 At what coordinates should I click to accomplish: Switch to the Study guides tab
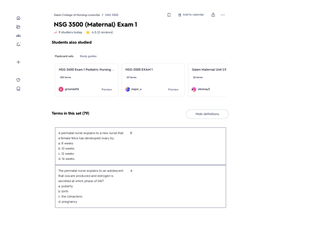tap(88, 56)
